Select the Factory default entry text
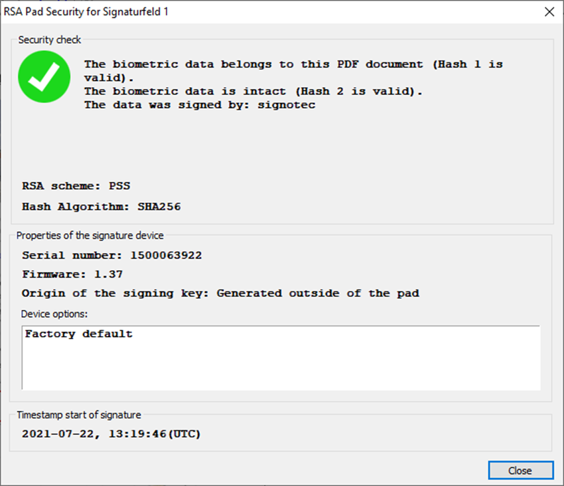Screen dimensions: 564x486 (x=79, y=334)
